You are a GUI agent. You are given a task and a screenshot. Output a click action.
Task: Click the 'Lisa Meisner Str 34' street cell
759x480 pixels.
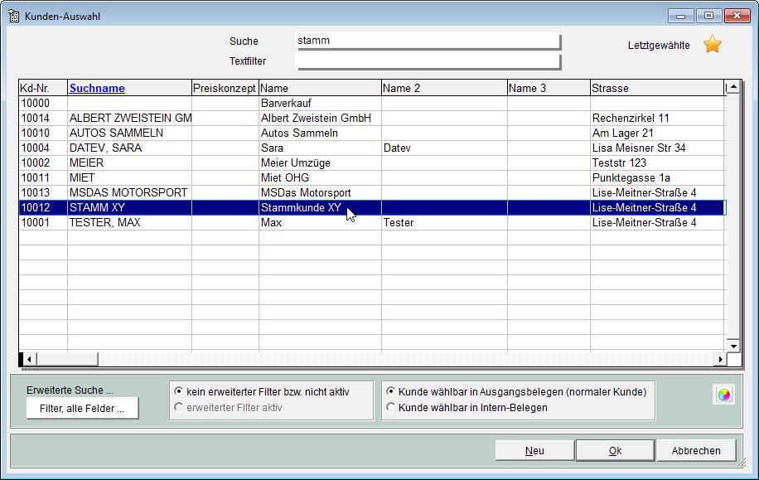click(657, 148)
